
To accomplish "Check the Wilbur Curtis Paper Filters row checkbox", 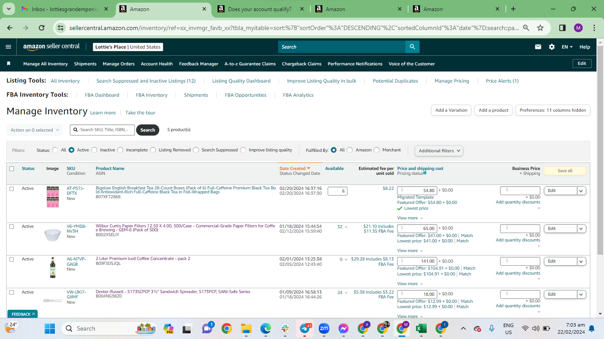I will 11,226.
